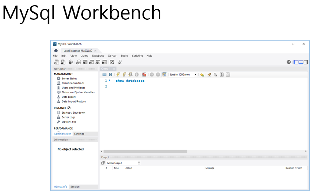Open the File menu
311x192 pixels.
click(55, 56)
